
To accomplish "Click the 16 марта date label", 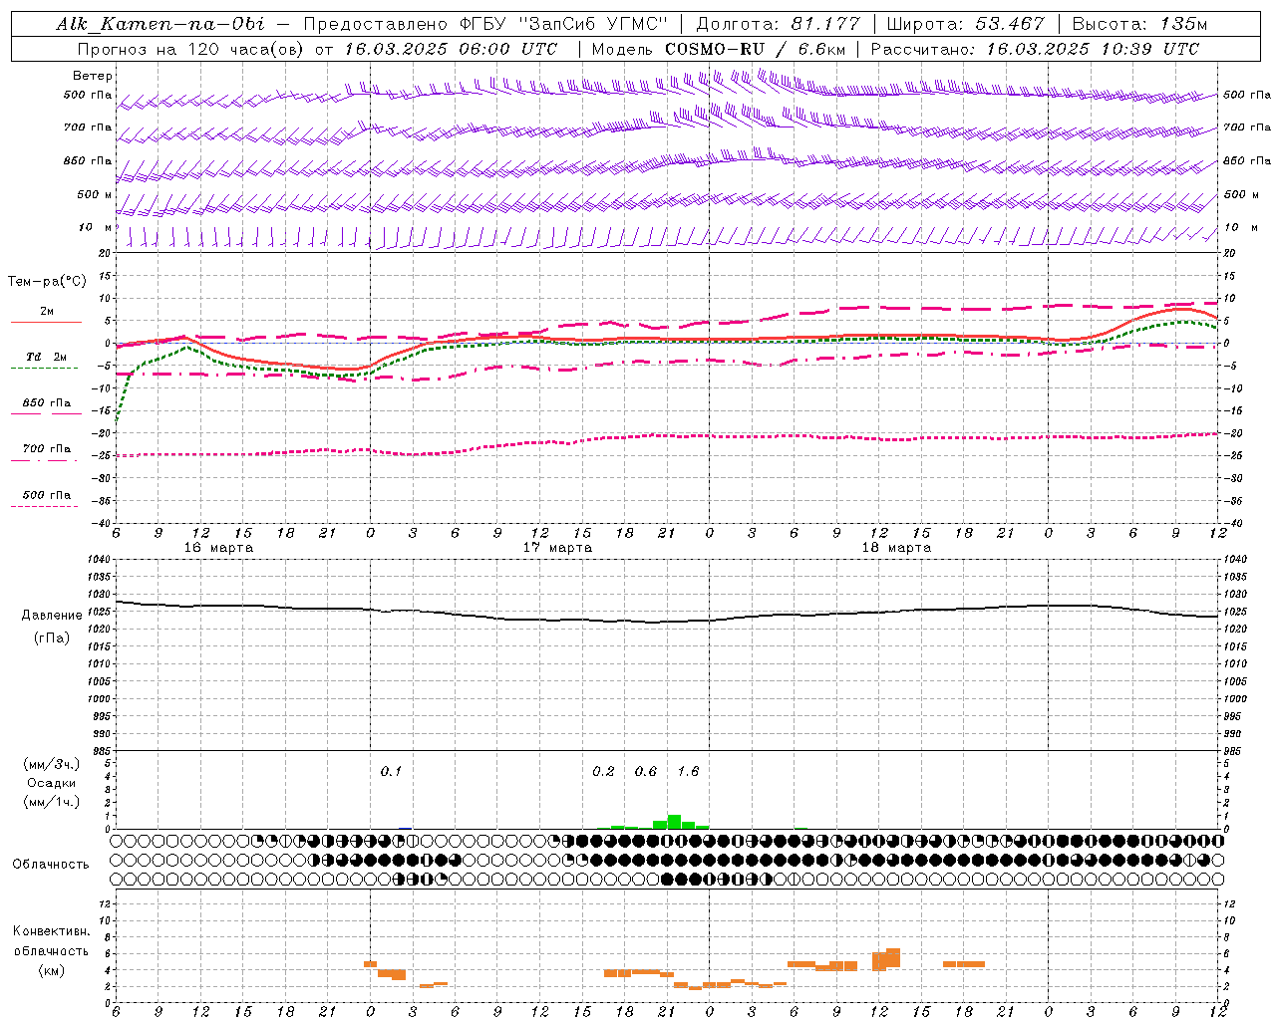I will pyautogui.click(x=218, y=548).
